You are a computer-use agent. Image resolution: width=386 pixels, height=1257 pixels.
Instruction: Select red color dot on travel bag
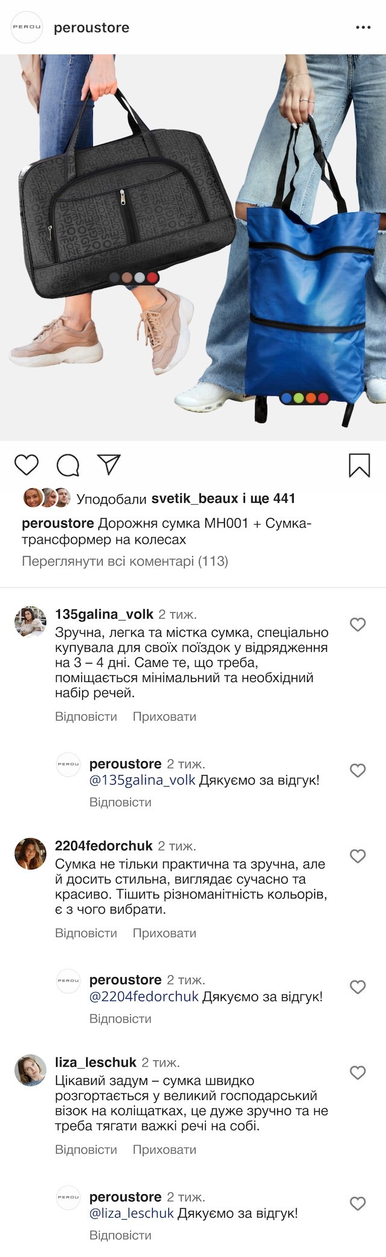coord(153,277)
